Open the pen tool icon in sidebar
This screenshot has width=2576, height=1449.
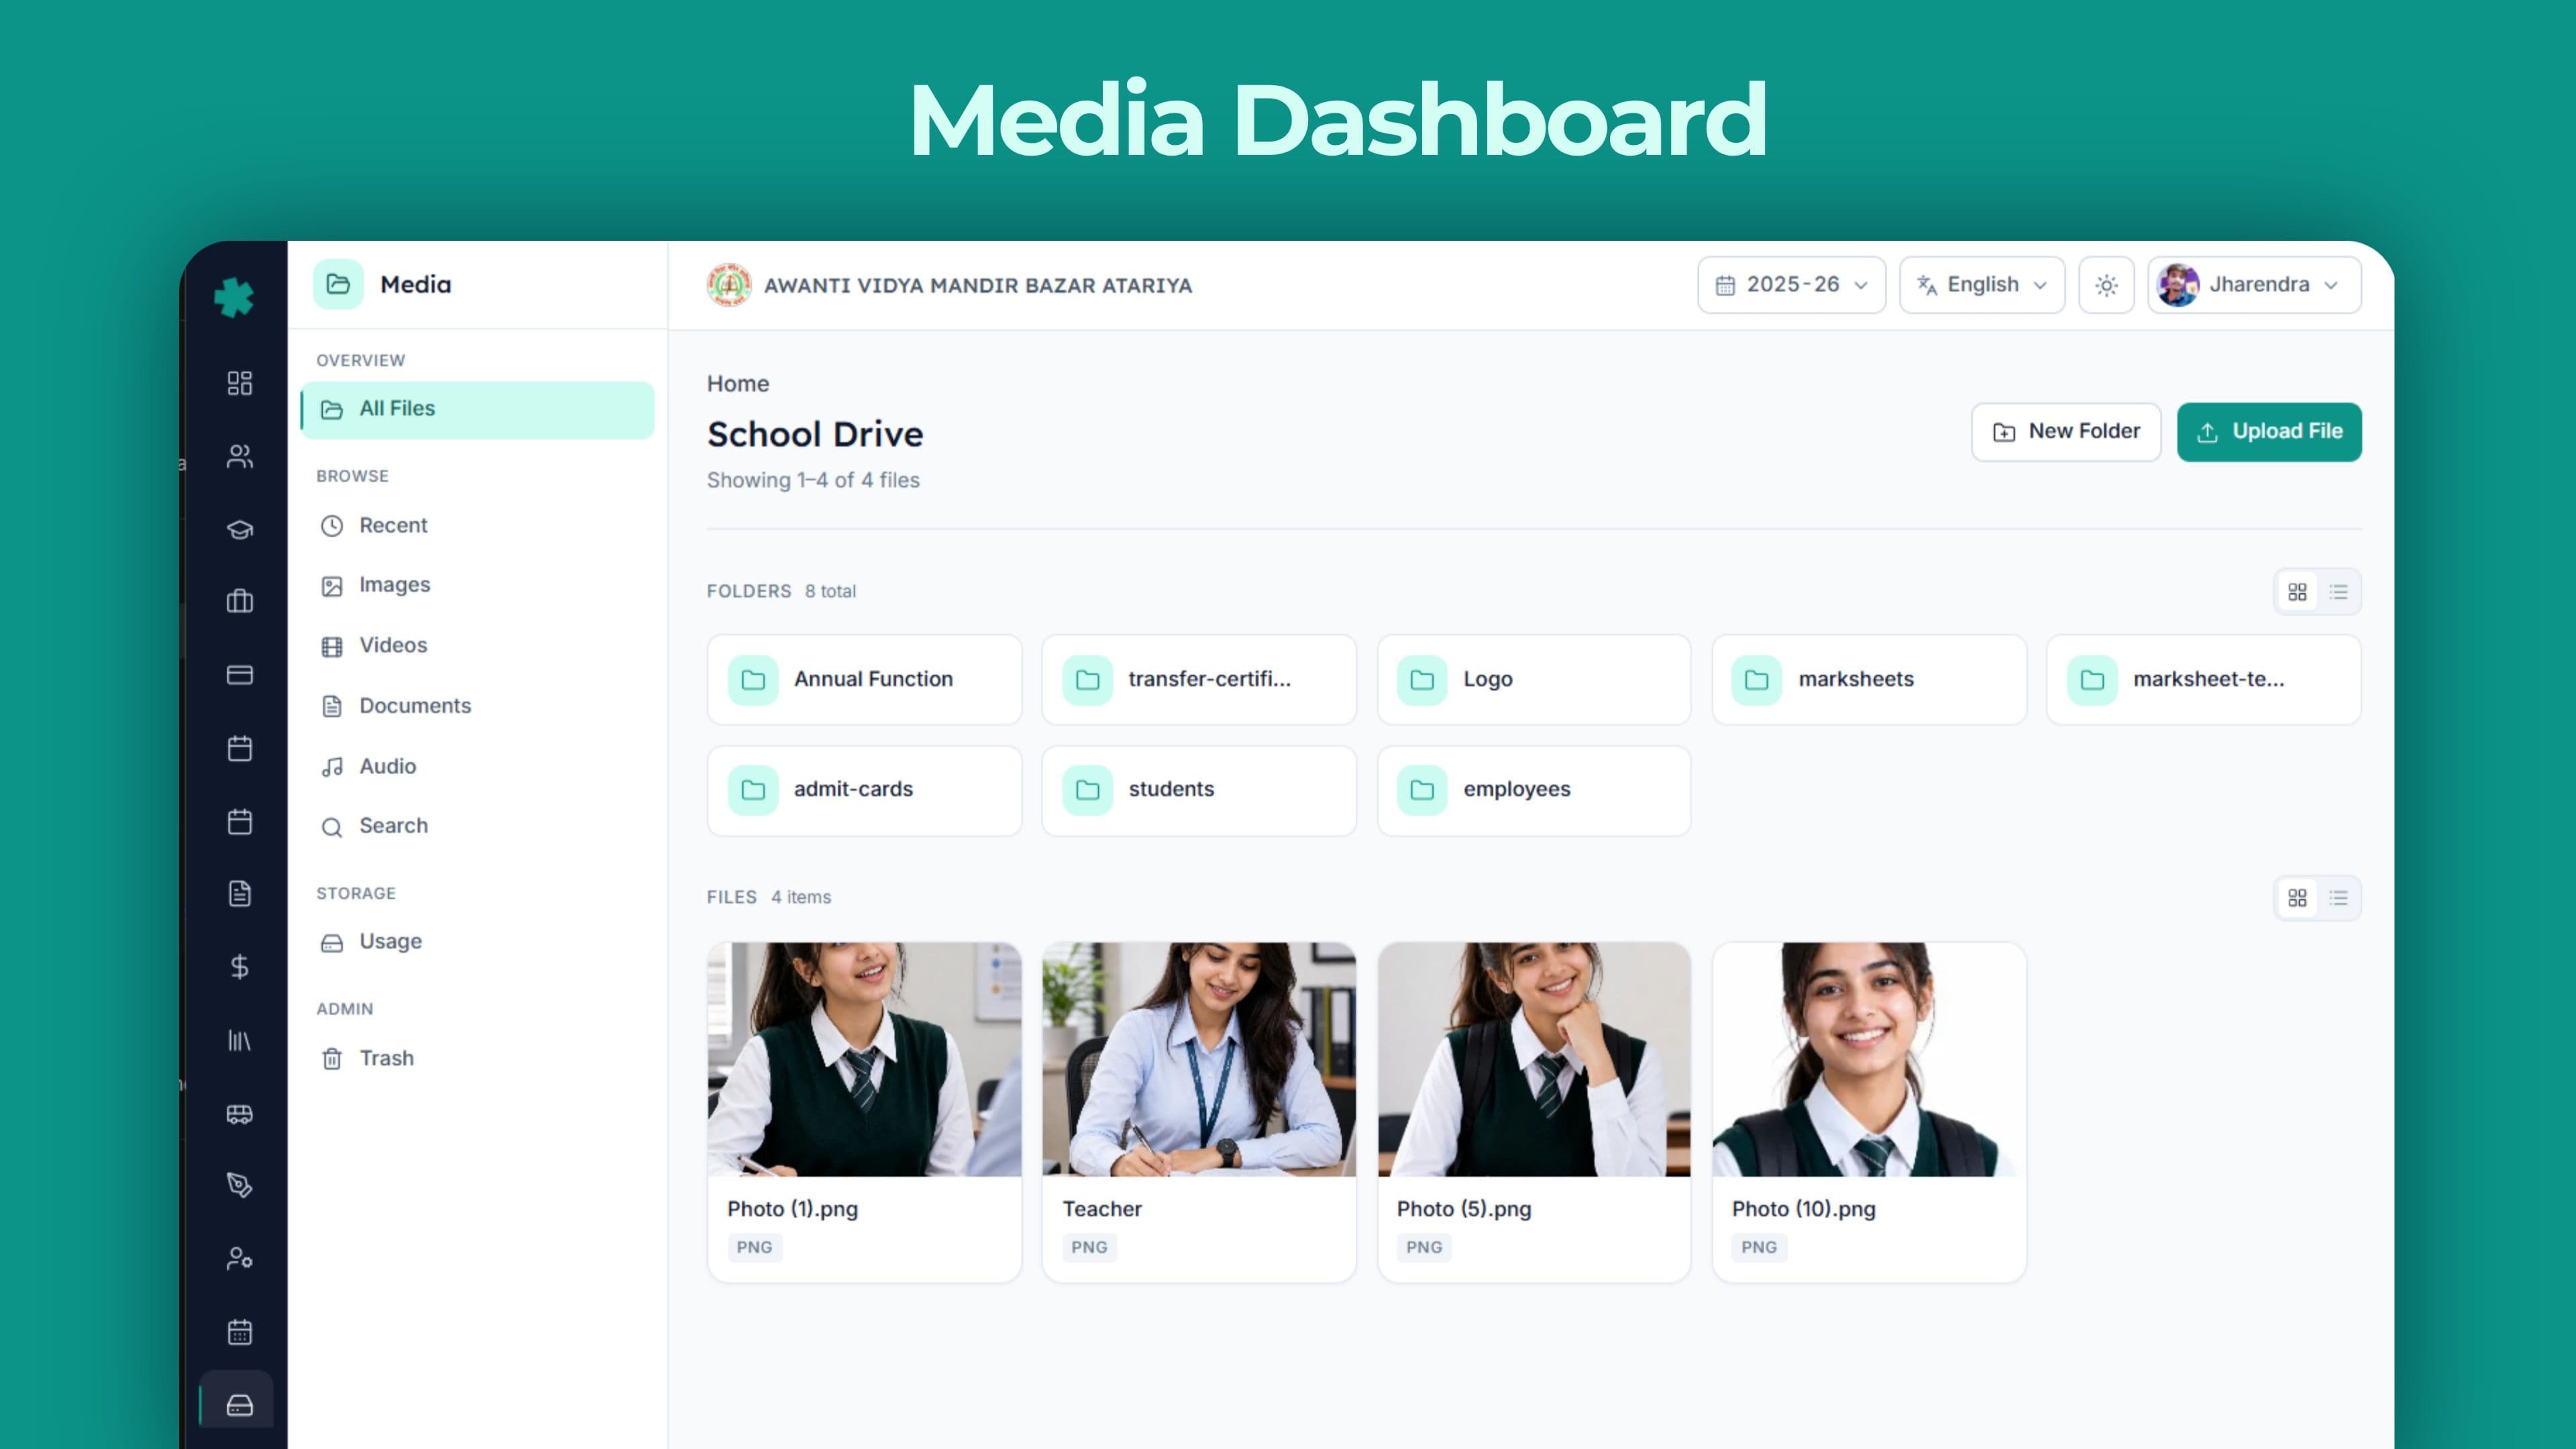point(240,1185)
